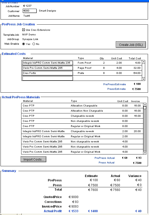This screenshot has width=149, height=215.
Task: Click the Actual PrePress Materials heading
Action: 21,97
